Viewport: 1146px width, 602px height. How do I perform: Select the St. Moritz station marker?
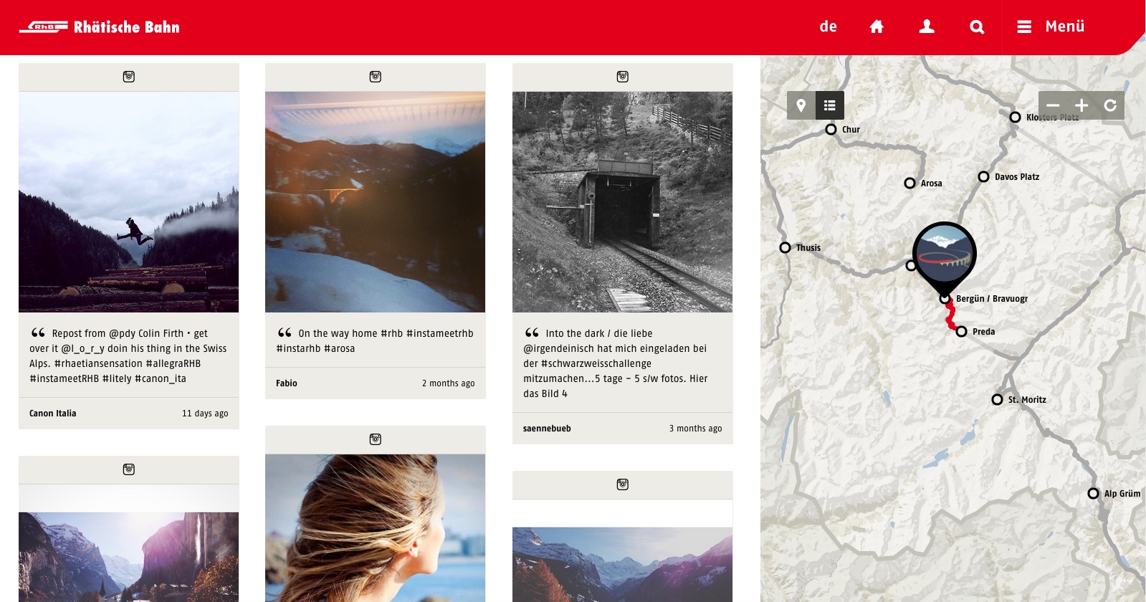[x=997, y=400]
